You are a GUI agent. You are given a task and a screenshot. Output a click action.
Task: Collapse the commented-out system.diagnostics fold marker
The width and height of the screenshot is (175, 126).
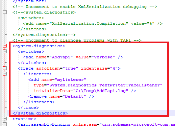coord(5,12)
